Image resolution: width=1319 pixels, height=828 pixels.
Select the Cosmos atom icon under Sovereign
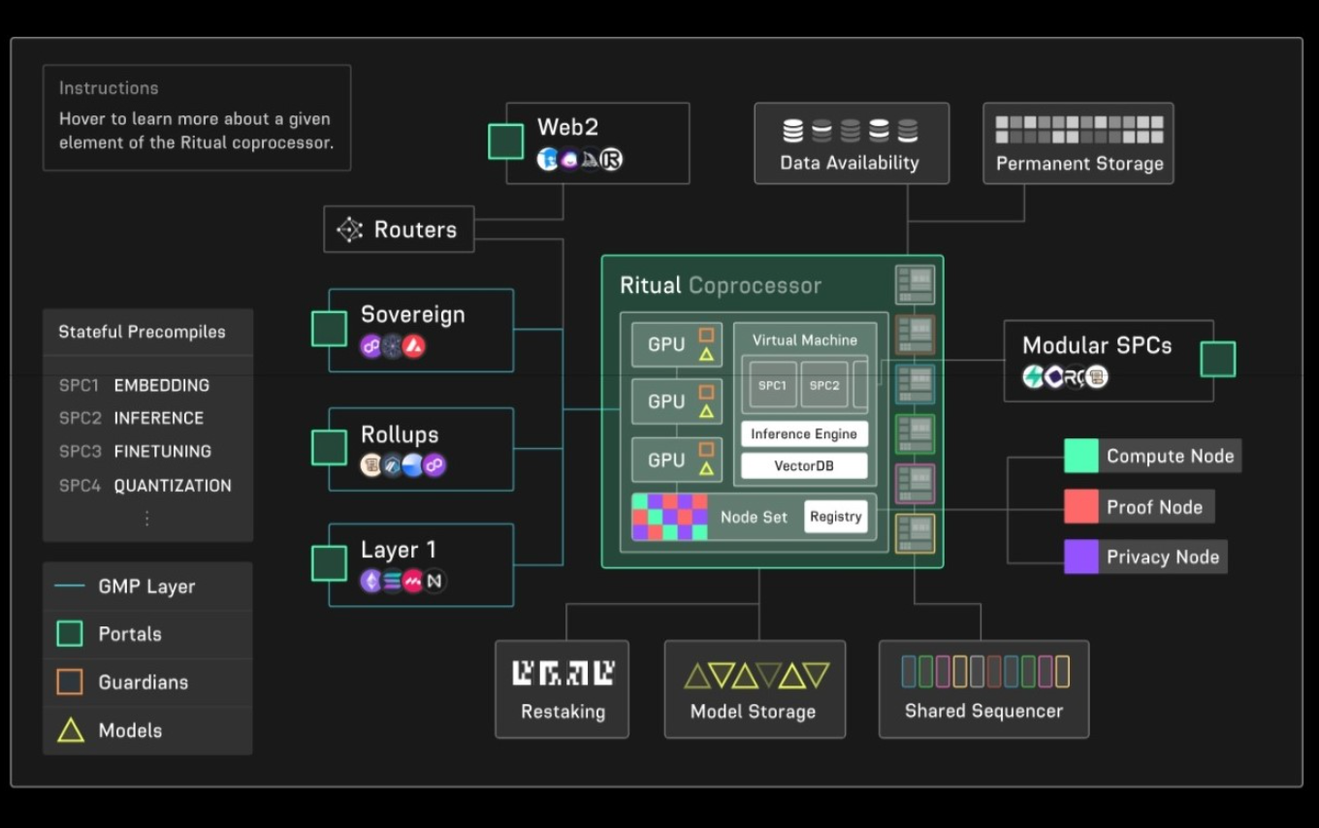393,346
